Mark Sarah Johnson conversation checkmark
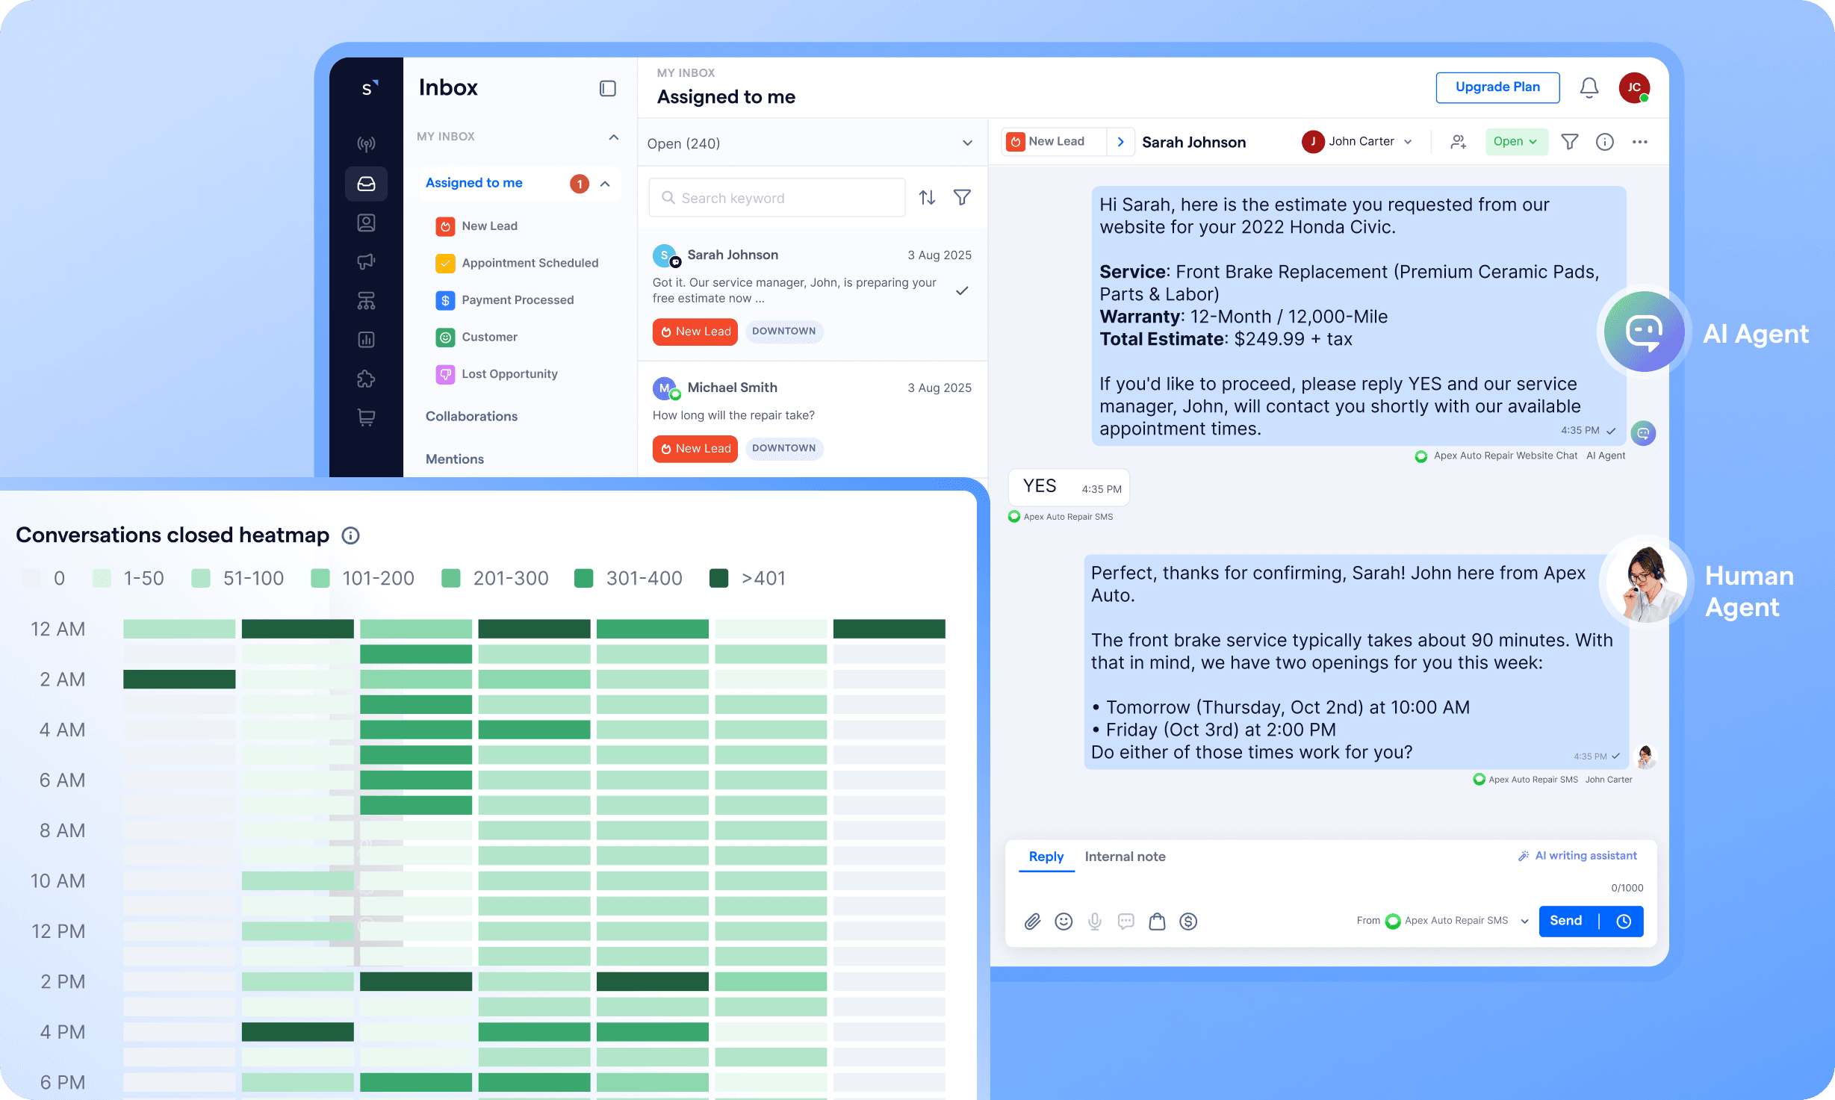The image size is (1835, 1100). pos(962,290)
